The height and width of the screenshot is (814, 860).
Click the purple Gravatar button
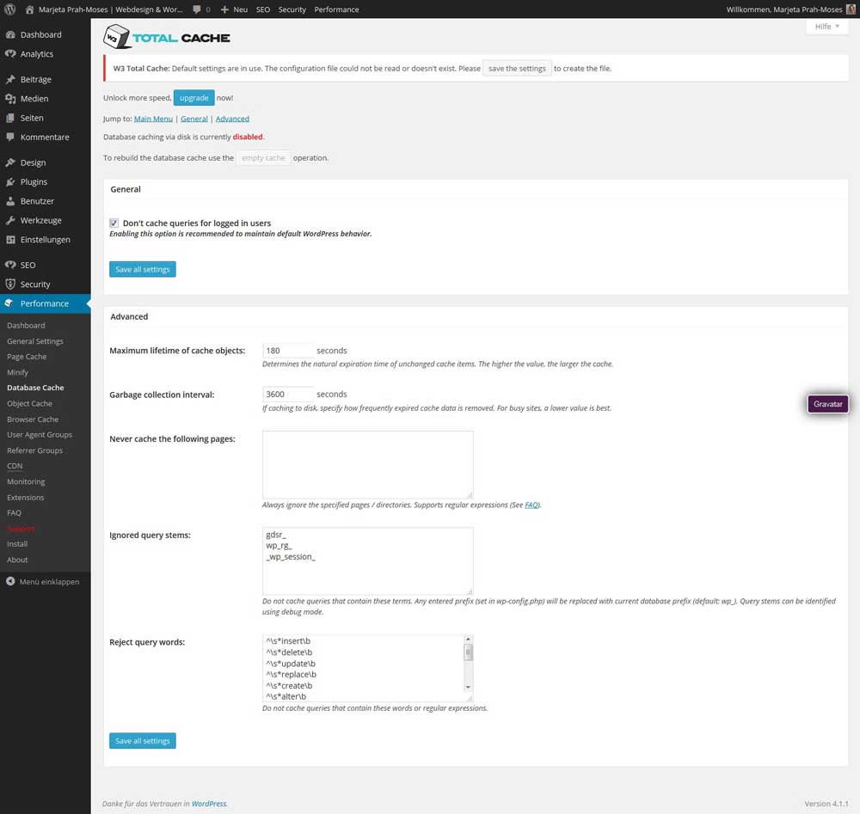click(x=827, y=404)
